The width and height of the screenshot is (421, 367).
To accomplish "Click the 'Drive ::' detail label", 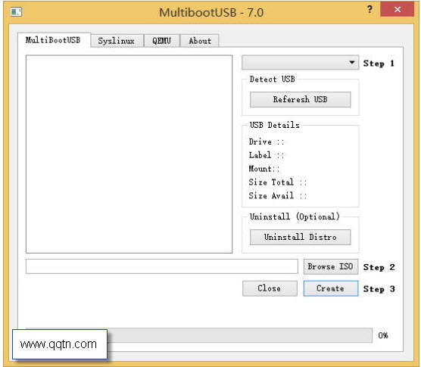I will (266, 142).
